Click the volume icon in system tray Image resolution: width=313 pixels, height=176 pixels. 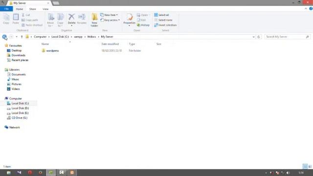[x=288, y=173]
